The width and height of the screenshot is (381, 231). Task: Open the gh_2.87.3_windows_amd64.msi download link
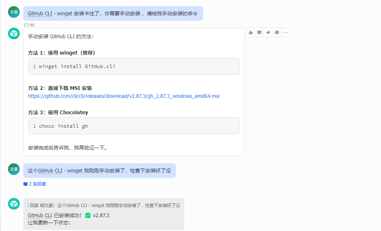[x=123, y=96]
